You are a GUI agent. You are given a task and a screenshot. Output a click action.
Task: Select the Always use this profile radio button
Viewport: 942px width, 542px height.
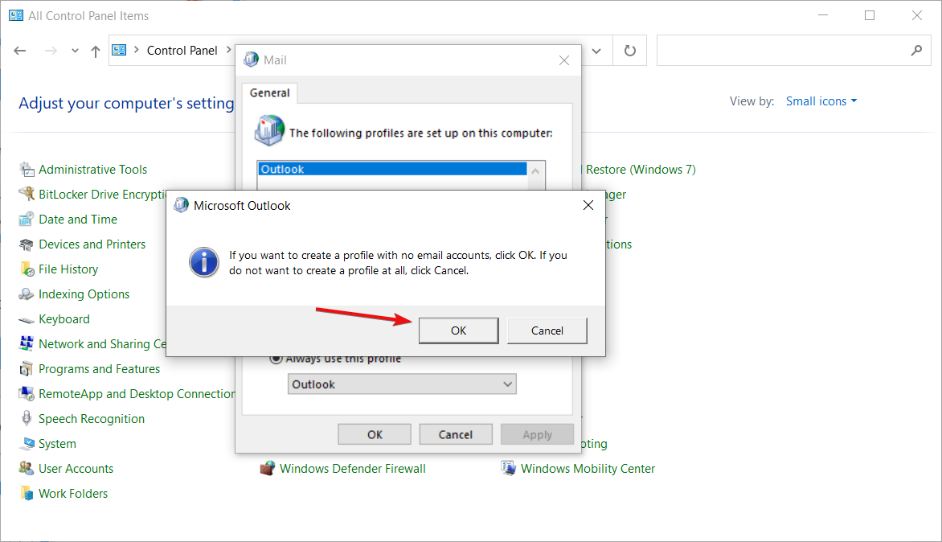tap(276, 358)
